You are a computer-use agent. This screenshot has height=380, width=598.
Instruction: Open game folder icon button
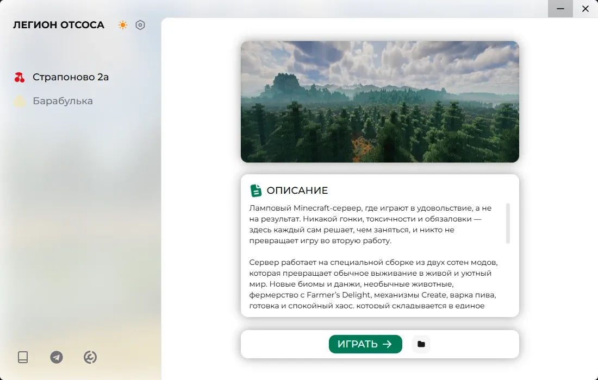click(421, 344)
